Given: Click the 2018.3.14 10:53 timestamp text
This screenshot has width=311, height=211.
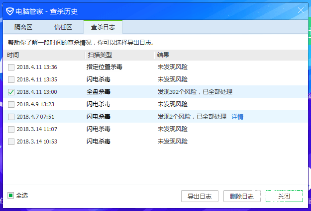Looking at the screenshot, I should click(37, 141).
